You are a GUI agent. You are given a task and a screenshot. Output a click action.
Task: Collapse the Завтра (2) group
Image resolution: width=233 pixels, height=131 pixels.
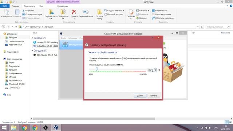point(32,38)
